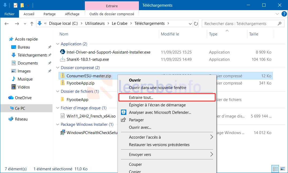Viewport: 288px width, 173px height.
Task: Collapse the Dossier compressé group
Action: pyautogui.click(x=58, y=68)
